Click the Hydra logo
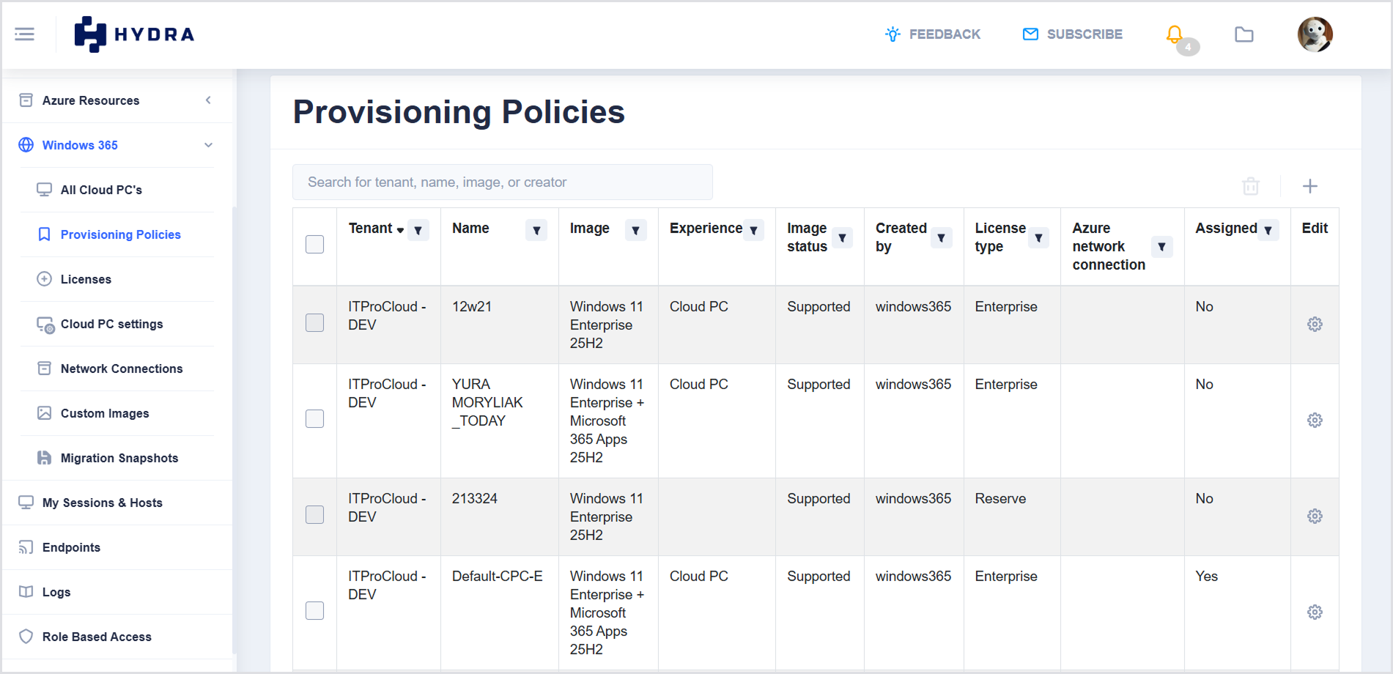The height and width of the screenshot is (674, 1393). click(134, 34)
